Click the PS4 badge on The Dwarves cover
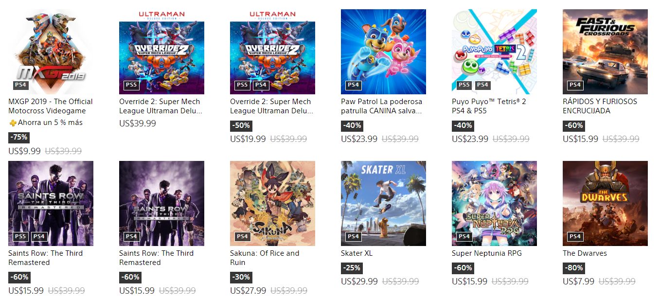660x299 pixels. click(x=575, y=237)
